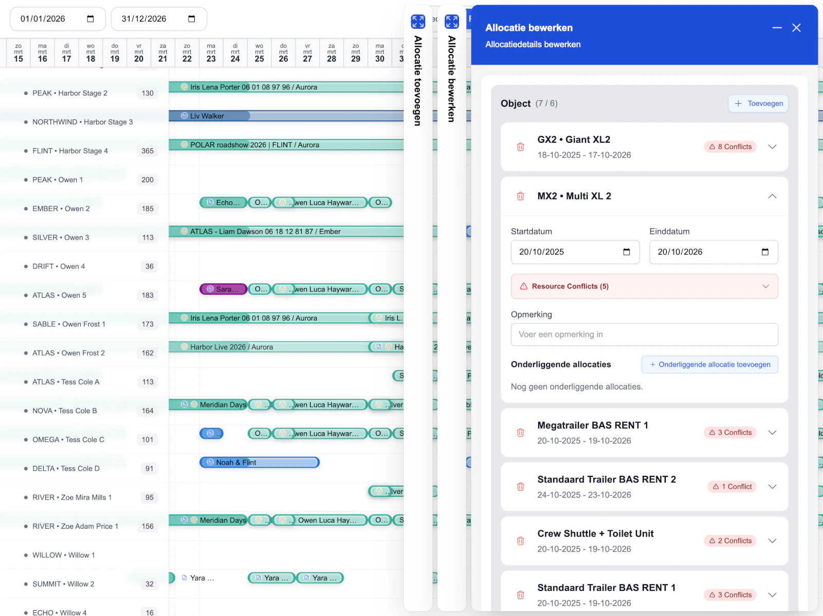
Task: Expand the Standaard Trailer BAS RENT 1 card
Action: coord(772,595)
